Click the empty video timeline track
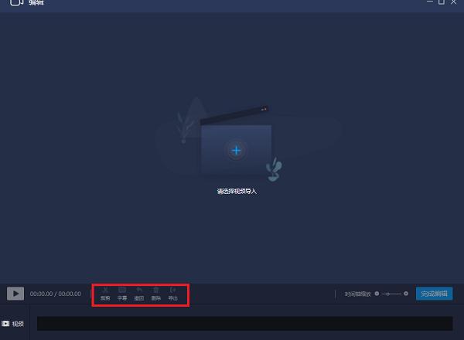This screenshot has width=464, height=340. (244, 324)
